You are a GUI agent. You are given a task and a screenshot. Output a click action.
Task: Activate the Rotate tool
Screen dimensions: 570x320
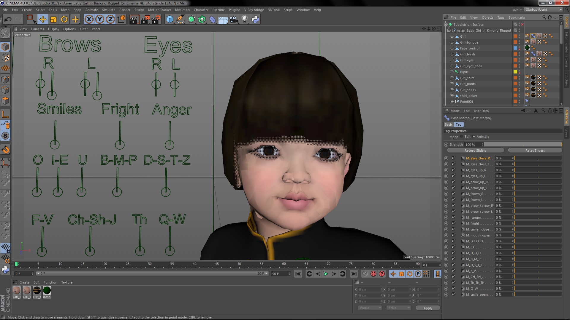[64, 20]
